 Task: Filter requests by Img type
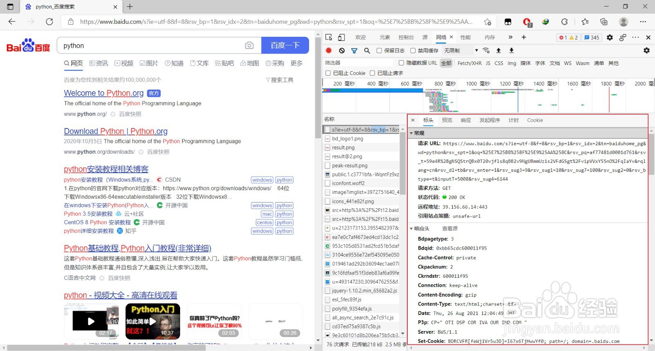(512, 63)
